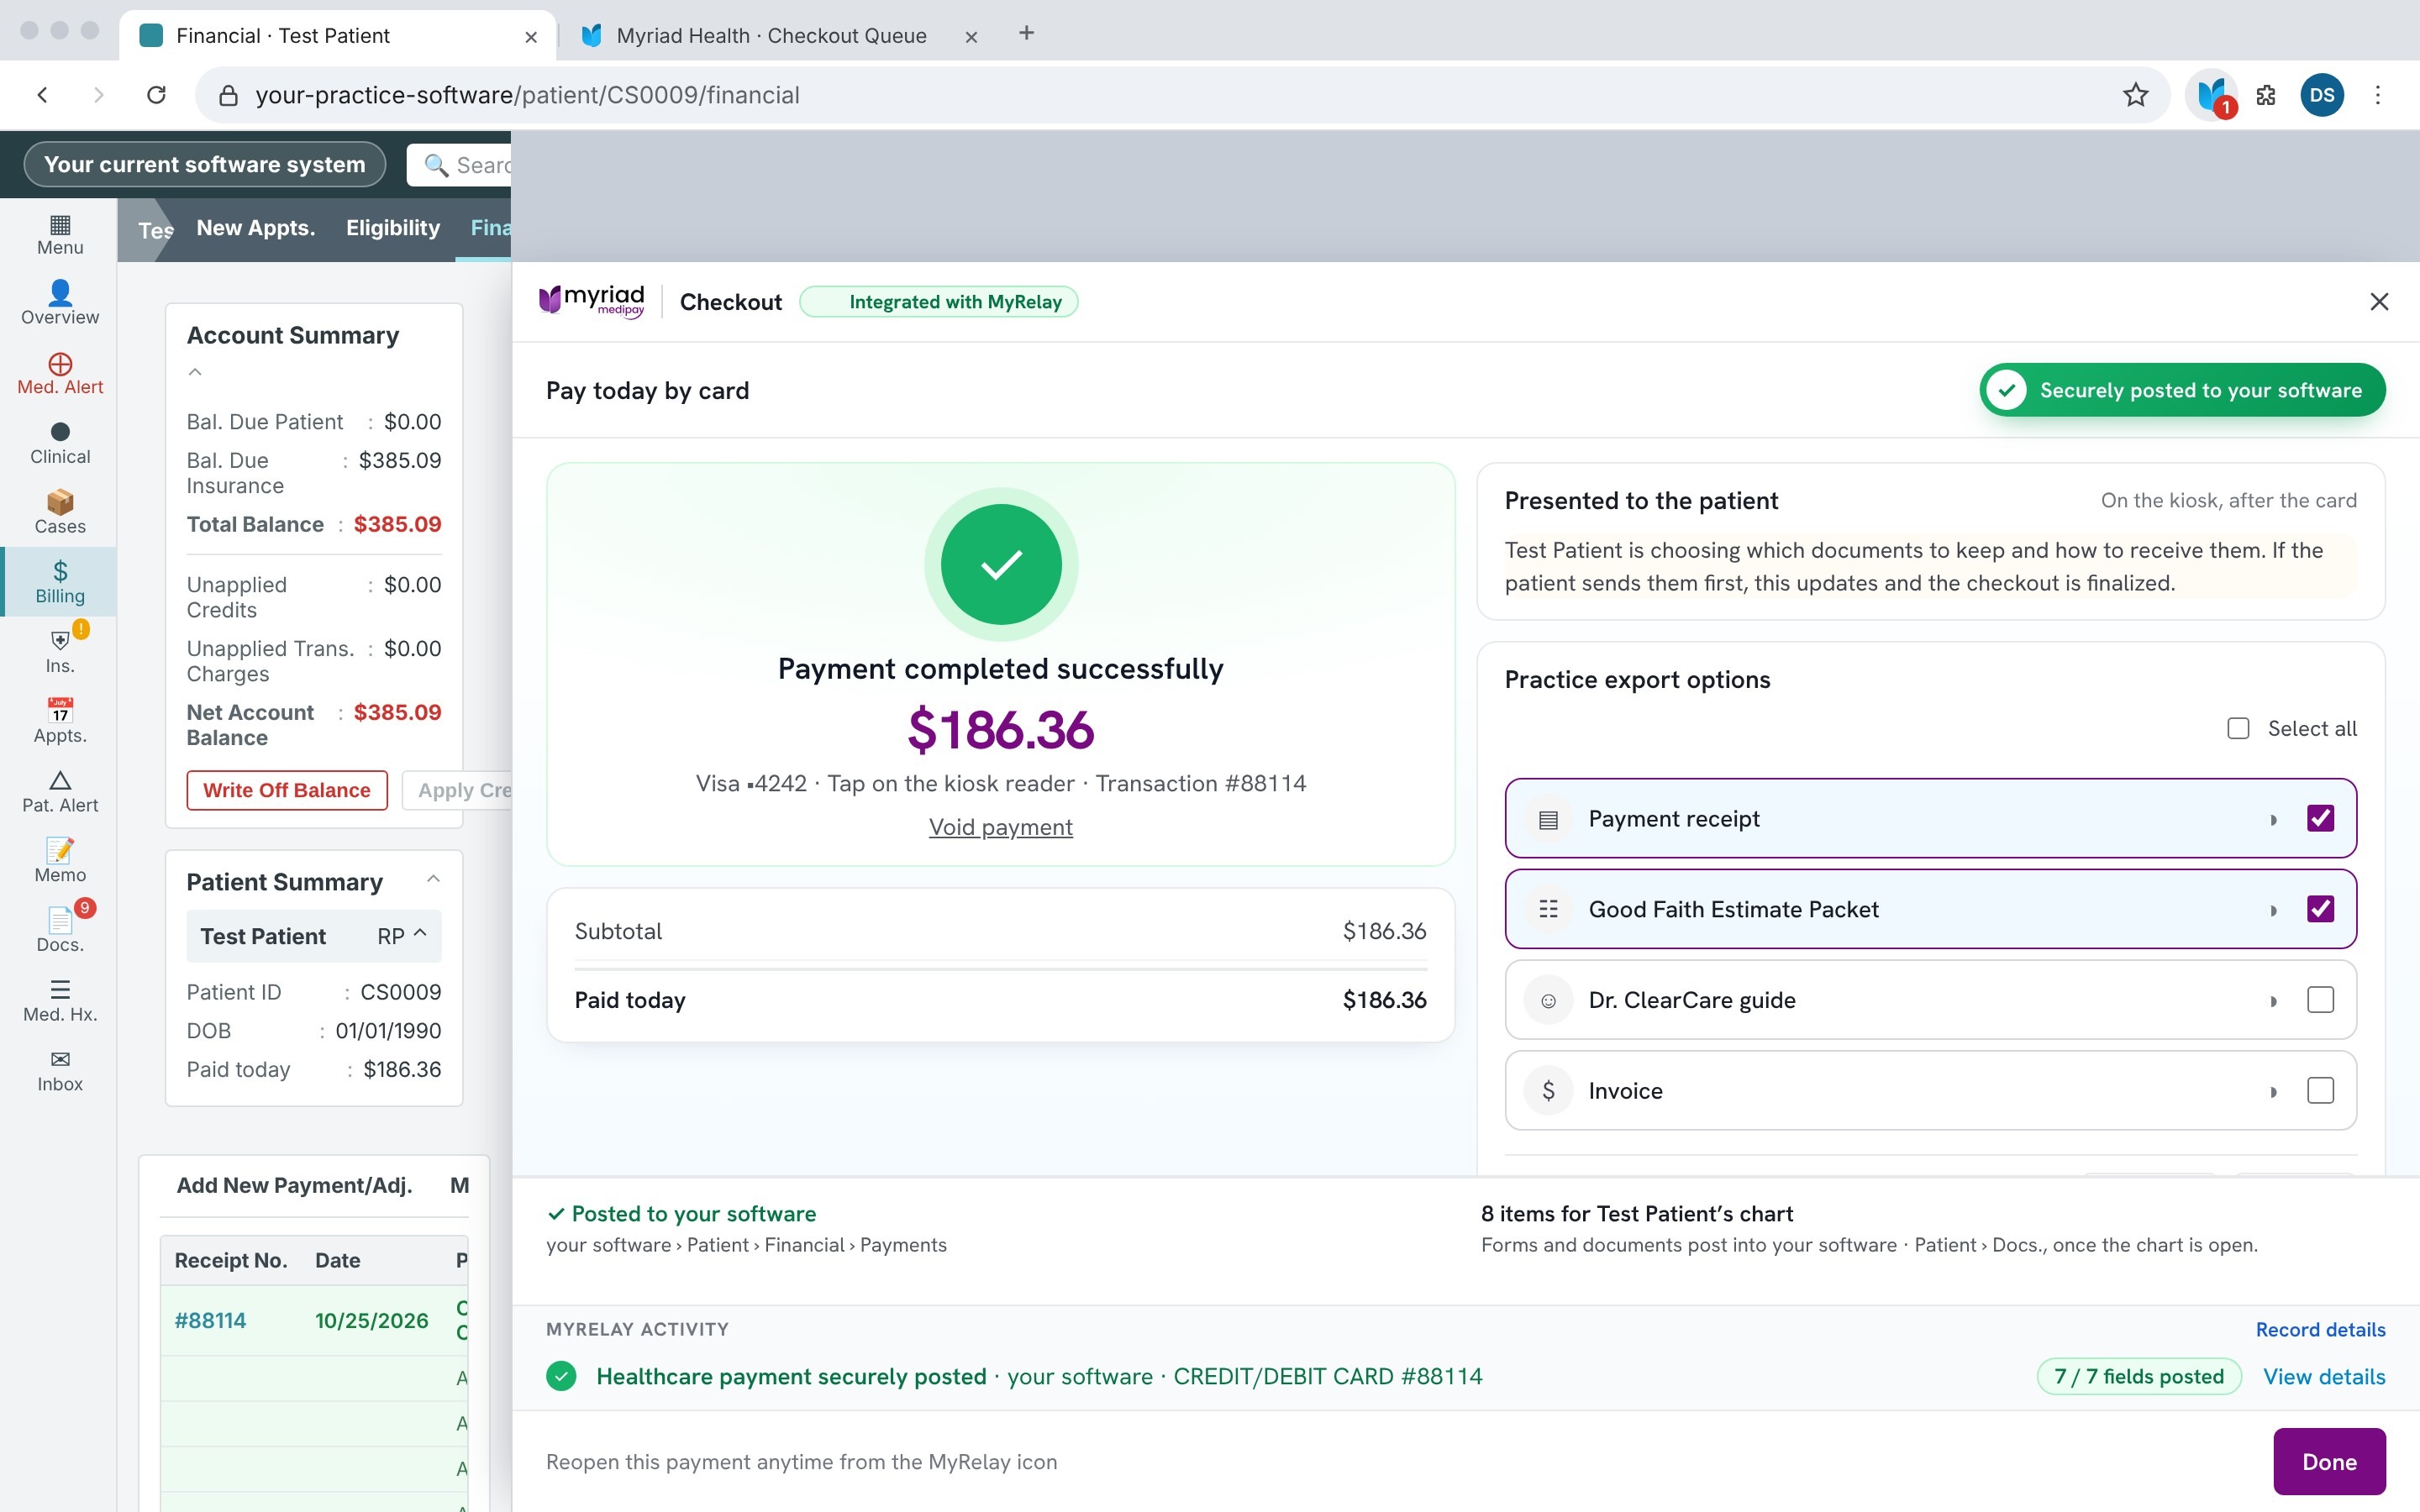Click Void payment link
The height and width of the screenshot is (1512, 2420).
pos(1000,827)
